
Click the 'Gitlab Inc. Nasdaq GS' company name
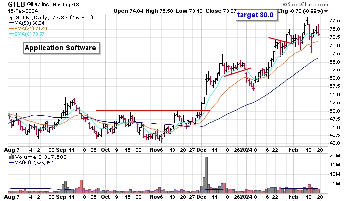[53, 4]
